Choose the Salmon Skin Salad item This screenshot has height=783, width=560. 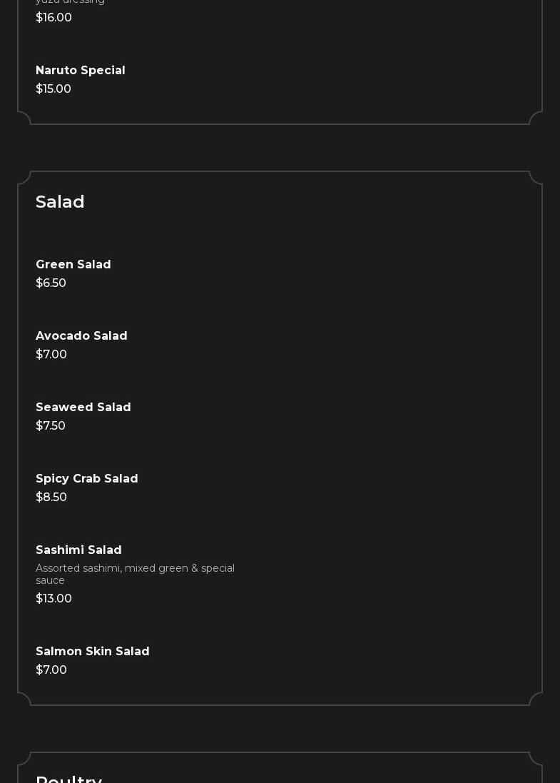(x=93, y=652)
